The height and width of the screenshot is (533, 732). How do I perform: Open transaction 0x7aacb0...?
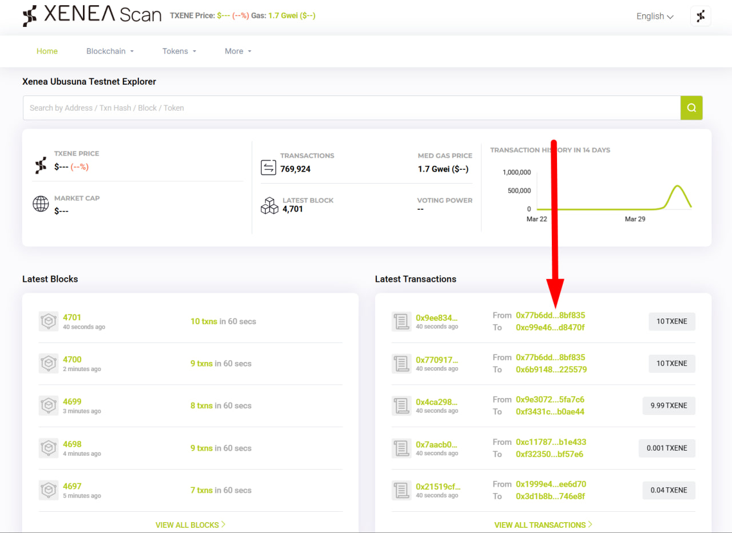coord(437,445)
